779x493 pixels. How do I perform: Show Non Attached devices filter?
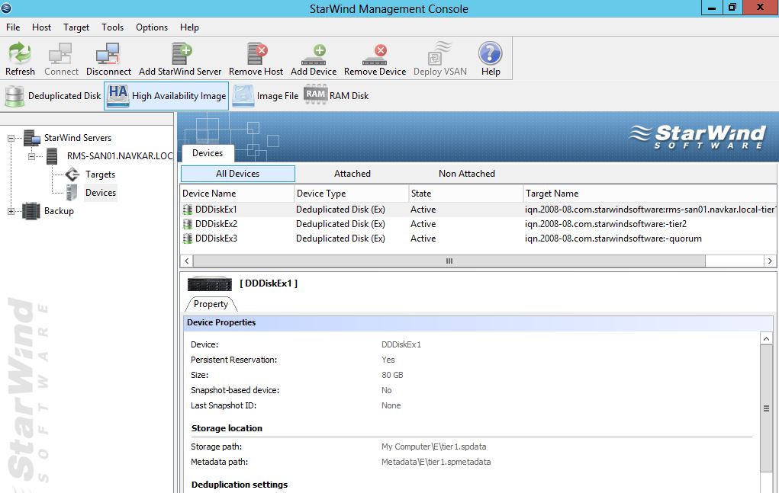tap(466, 174)
